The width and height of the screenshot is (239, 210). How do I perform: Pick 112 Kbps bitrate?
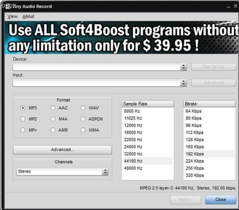(209, 133)
